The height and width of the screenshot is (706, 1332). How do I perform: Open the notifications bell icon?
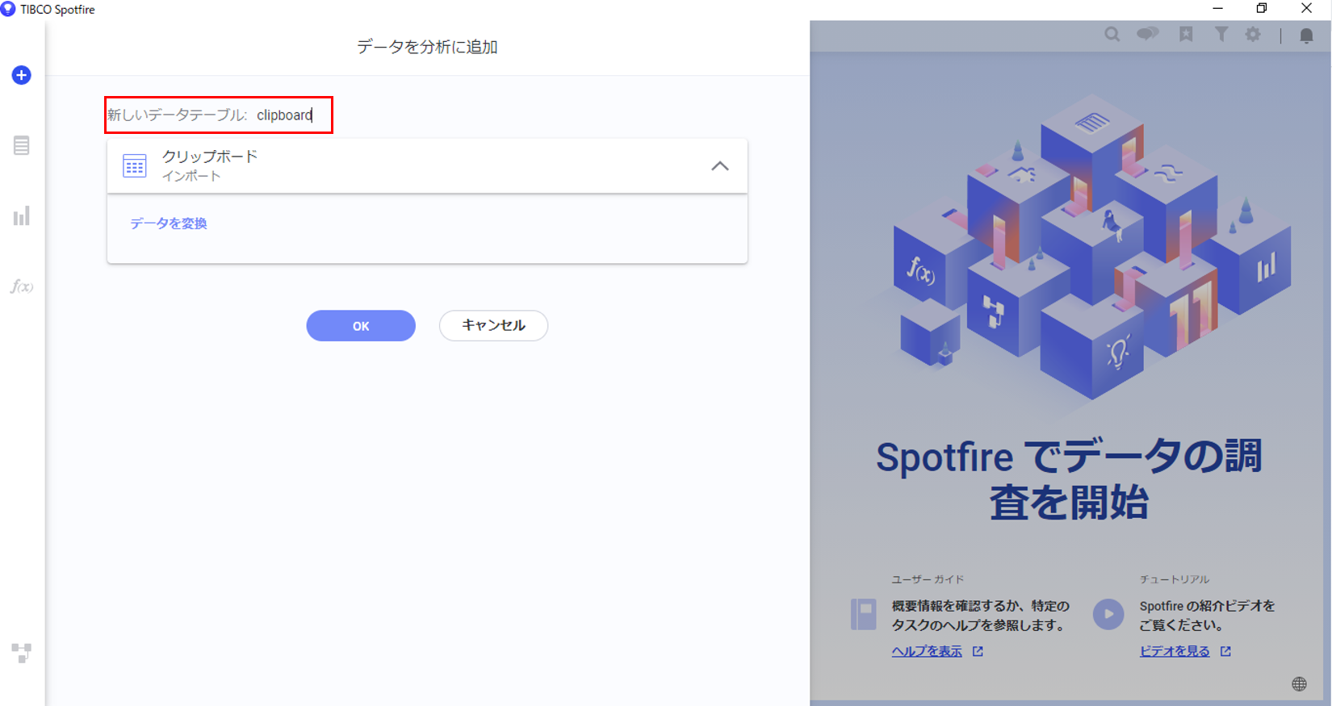tap(1306, 36)
